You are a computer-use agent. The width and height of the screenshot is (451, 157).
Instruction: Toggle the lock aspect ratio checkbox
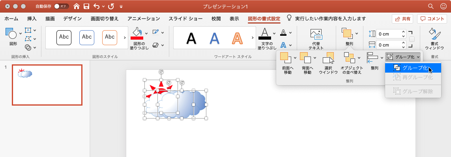pos(412,39)
